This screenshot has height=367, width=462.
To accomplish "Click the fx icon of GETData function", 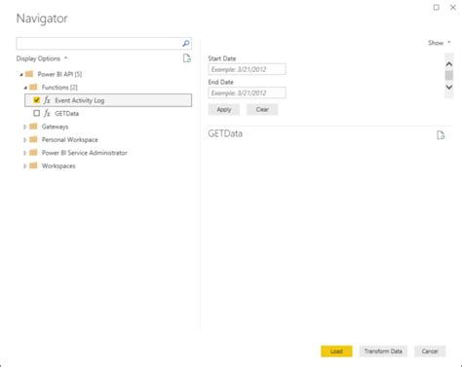I will [x=47, y=113].
